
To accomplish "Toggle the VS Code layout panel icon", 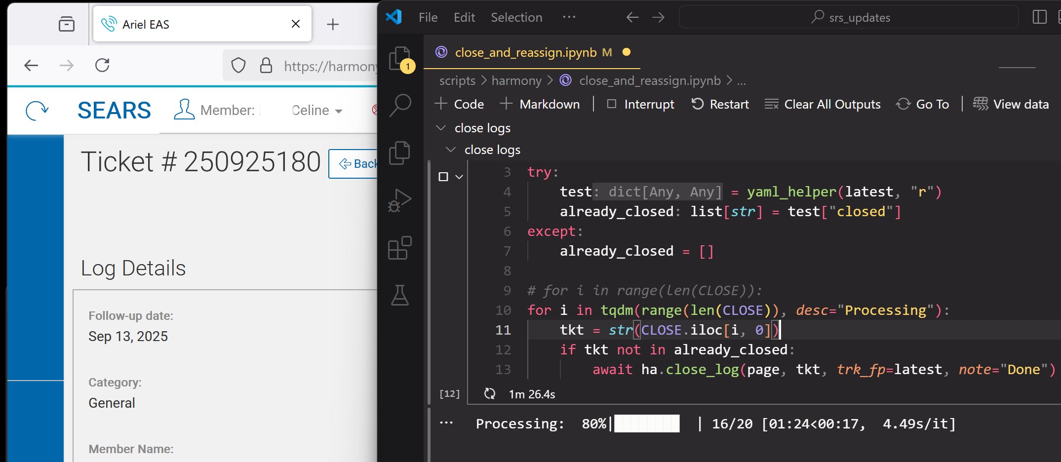I will point(1039,17).
